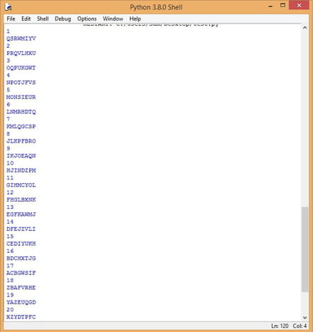Click the Python IDLE icon in title bar
The height and width of the screenshot is (332, 313).
(8, 7)
